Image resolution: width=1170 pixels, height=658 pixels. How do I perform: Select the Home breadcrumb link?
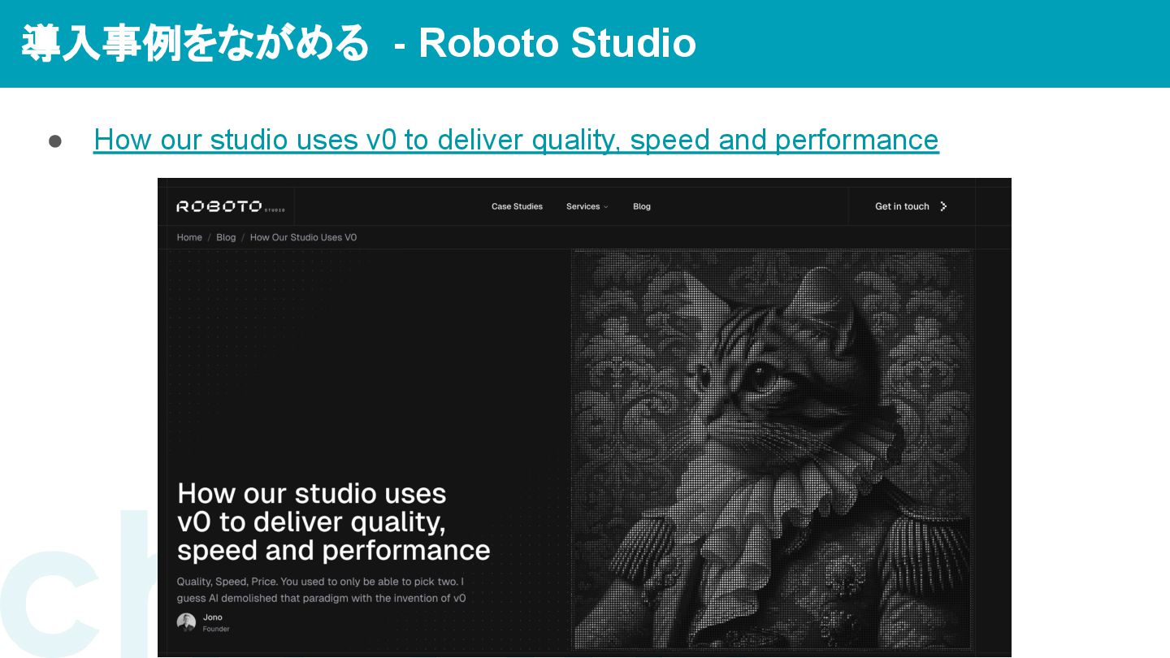point(189,237)
